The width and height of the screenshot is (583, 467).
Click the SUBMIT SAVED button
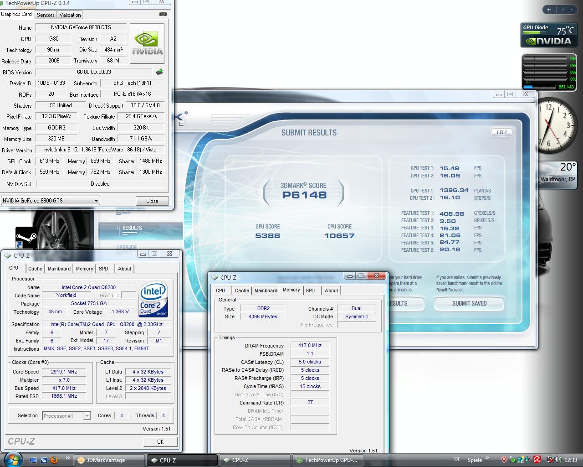[x=469, y=303]
